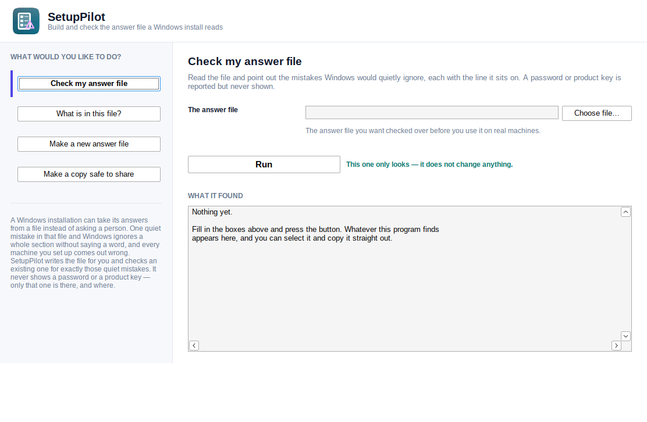Click 'The answer file' field label
Image resolution: width=647 pixels, height=422 pixels.
[213, 110]
